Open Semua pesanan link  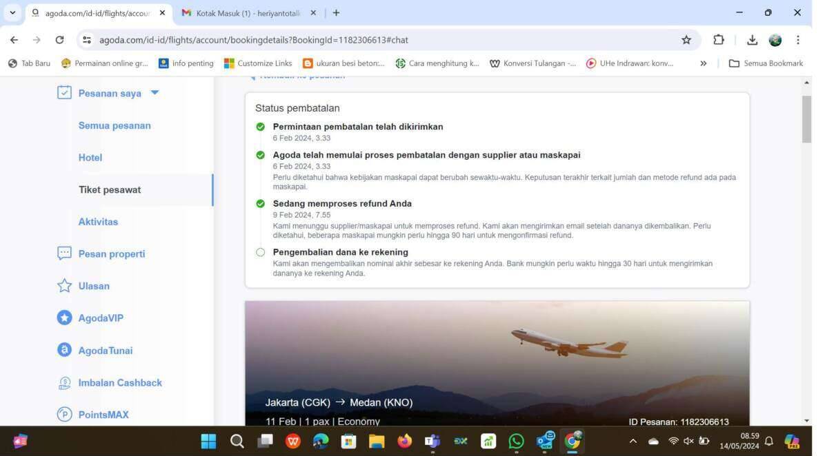point(114,125)
